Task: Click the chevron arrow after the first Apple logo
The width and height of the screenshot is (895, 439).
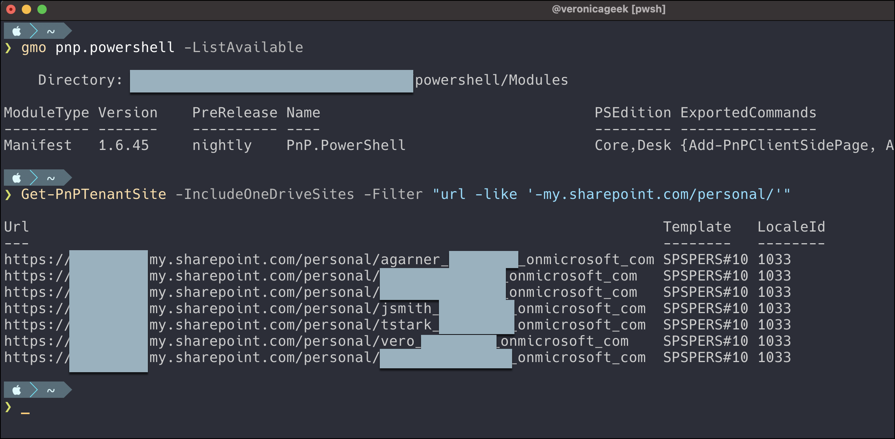Action: click(x=33, y=30)
